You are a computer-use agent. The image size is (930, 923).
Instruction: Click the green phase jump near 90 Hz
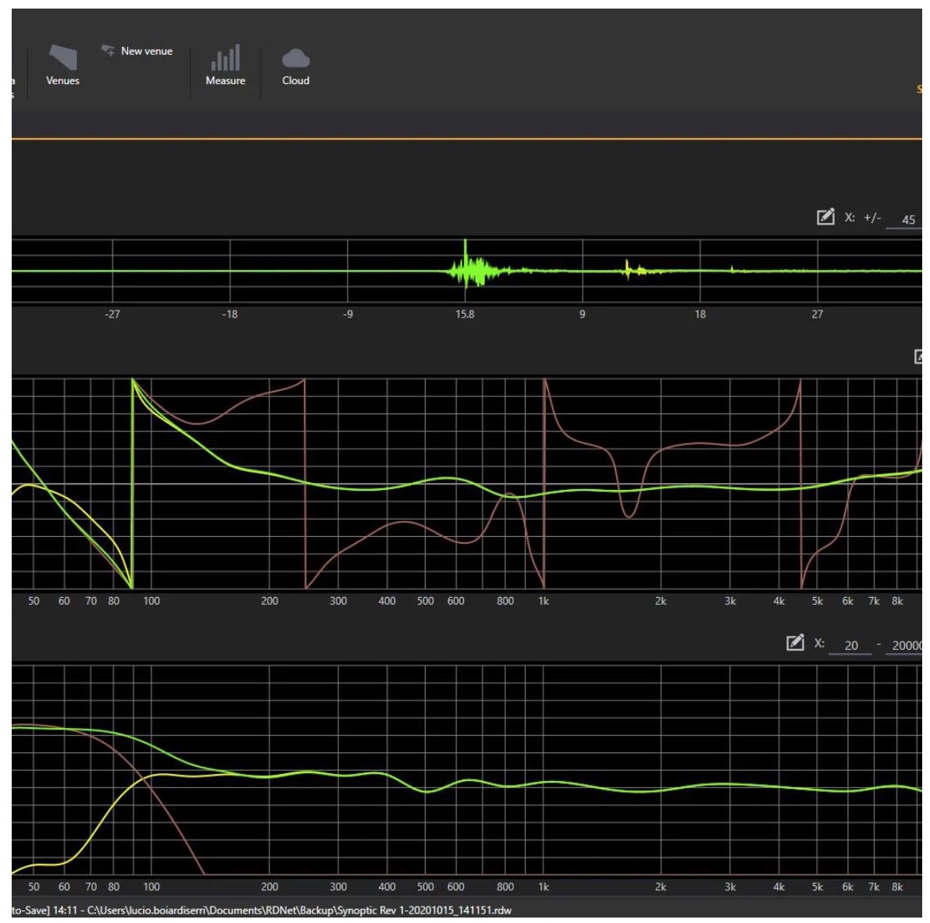tap(132, 484)
